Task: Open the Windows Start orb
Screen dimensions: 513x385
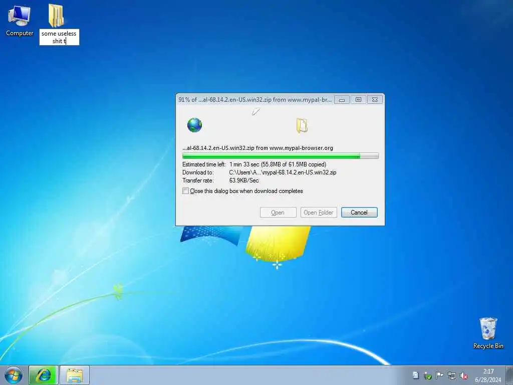Action: (x=14, y=375)
